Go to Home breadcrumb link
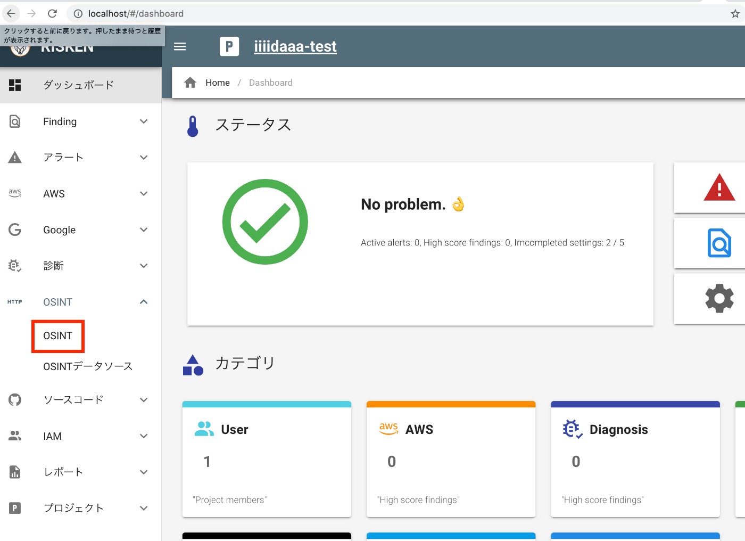 tap(218, 83)
